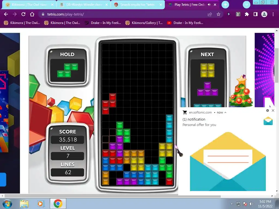Share this page via the share icon
Image resolution: width=279 pixels, height=209 pixels.
click(x=210, y=14)
